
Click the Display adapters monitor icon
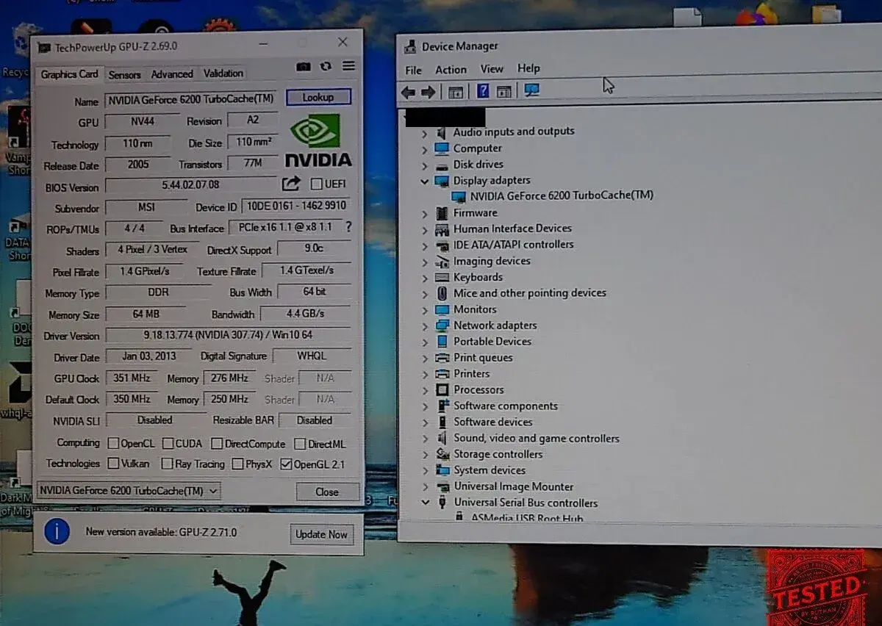point(442,181)
